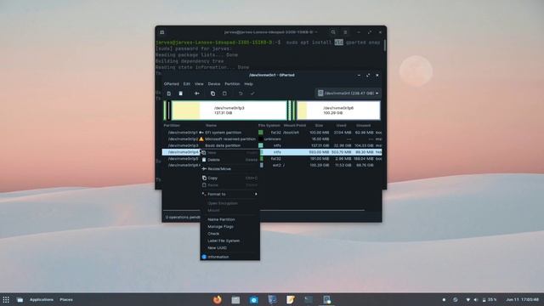Click the Resize/Move toolbar icon
Image resolution: width=544 pixels, height=306 pixels.
[x=196, y=93]
